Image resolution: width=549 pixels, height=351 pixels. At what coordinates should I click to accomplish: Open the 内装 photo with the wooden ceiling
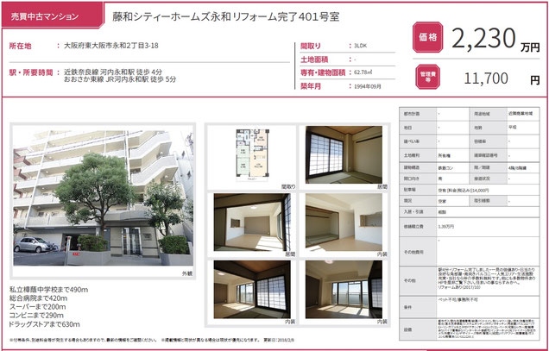[252, 290]
